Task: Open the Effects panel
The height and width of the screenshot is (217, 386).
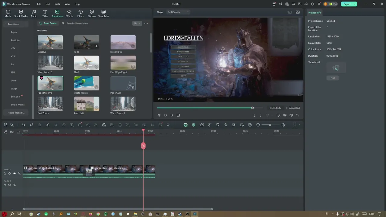Action: point(69,14)
